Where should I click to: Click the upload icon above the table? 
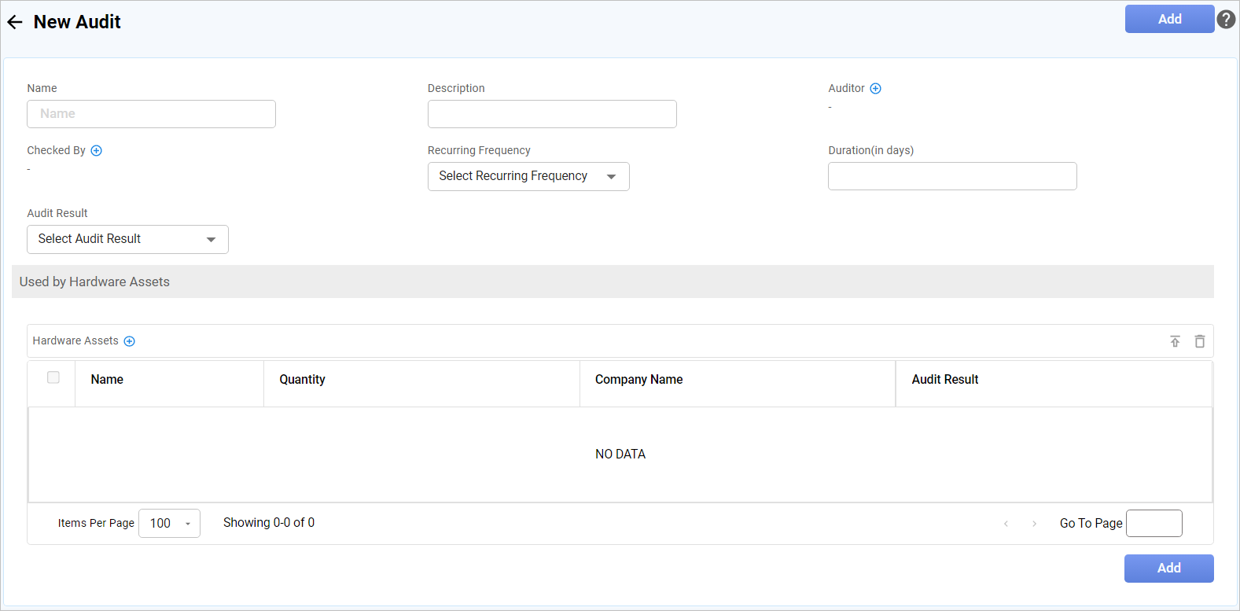click(x=1175, y=341)
